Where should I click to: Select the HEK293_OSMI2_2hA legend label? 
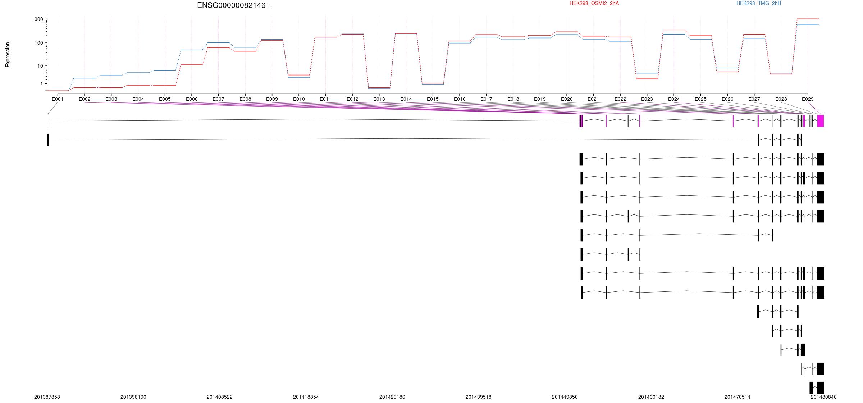point(594,3)
